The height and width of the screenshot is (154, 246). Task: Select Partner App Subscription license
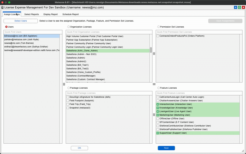click(x=108, y=40)
